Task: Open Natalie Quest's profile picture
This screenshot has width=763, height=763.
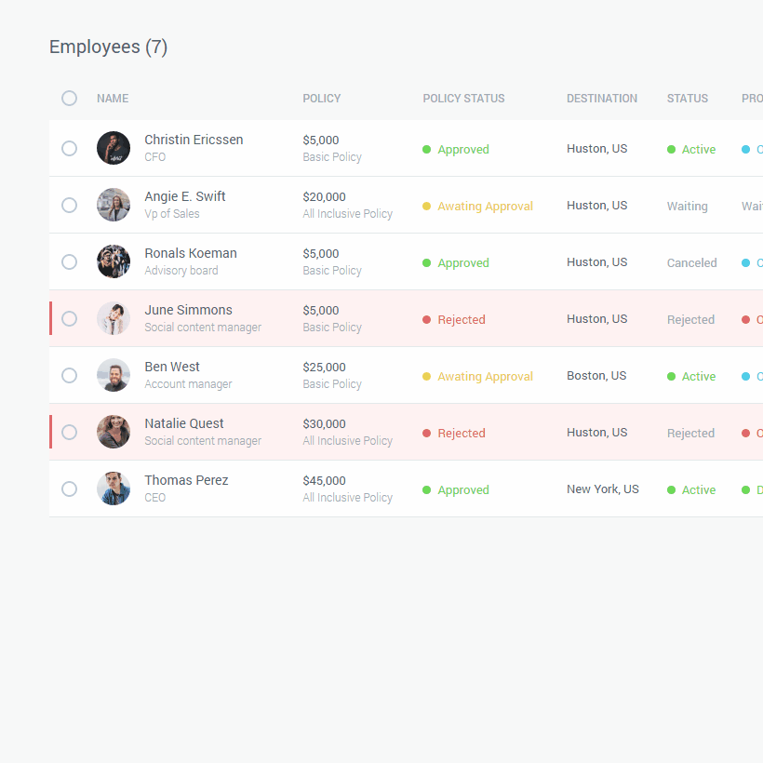Action: tap(114, 432)
